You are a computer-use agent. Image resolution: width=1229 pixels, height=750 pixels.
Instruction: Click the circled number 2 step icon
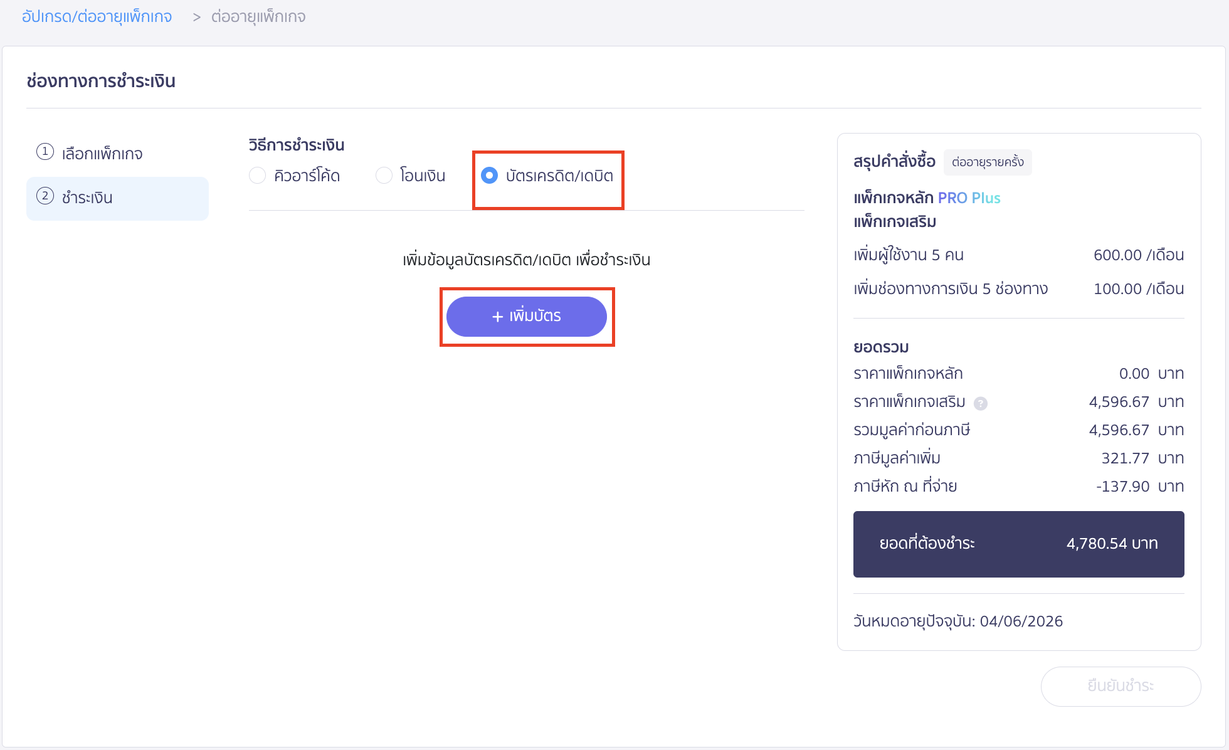click(45, 197)
